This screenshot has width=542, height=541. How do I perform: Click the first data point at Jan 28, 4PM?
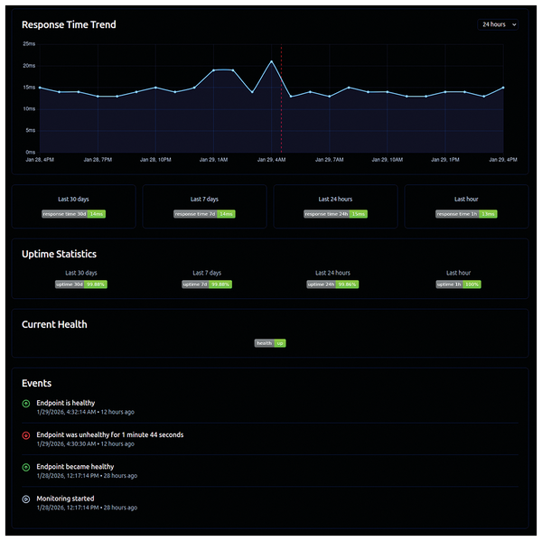coord(40,88)
